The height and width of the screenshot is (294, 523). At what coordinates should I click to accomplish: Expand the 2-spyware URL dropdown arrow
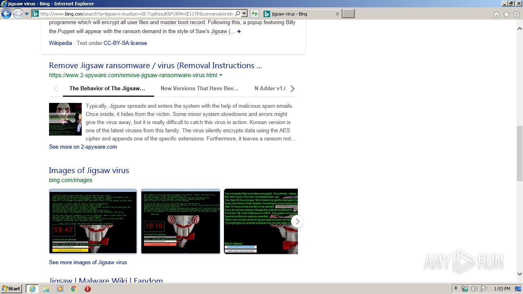coord(221,75)
